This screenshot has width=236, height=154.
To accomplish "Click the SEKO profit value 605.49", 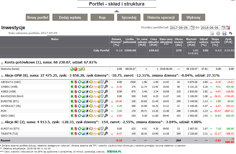I will [x=230, y=116].
